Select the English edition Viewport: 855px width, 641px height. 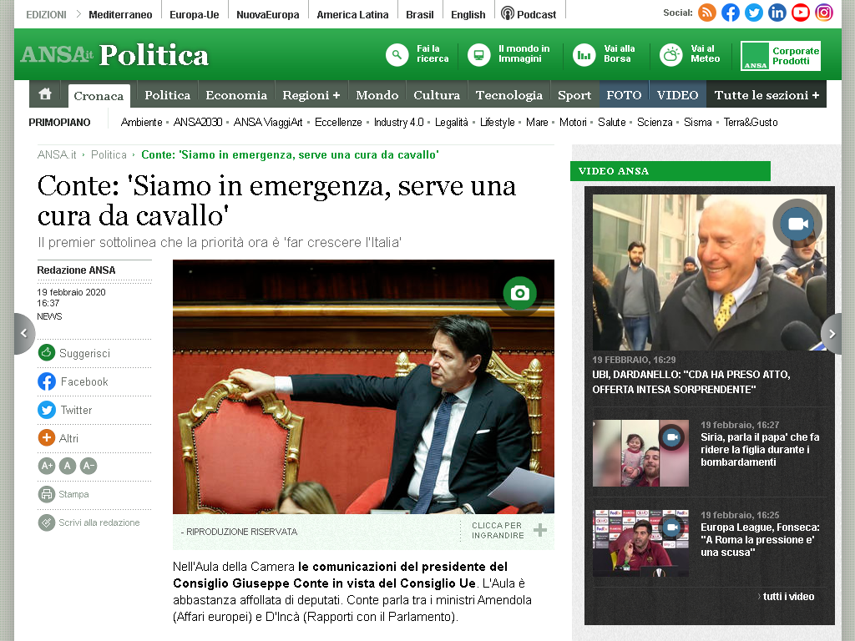click(x=468, y=15)
